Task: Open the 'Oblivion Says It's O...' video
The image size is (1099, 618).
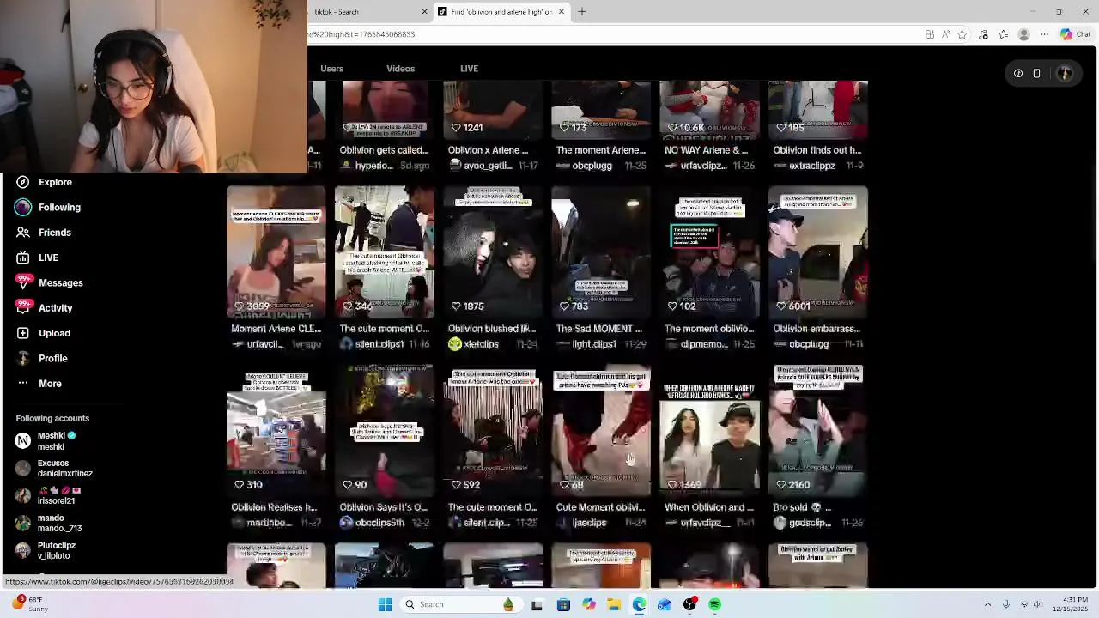Action: point(384,431)
